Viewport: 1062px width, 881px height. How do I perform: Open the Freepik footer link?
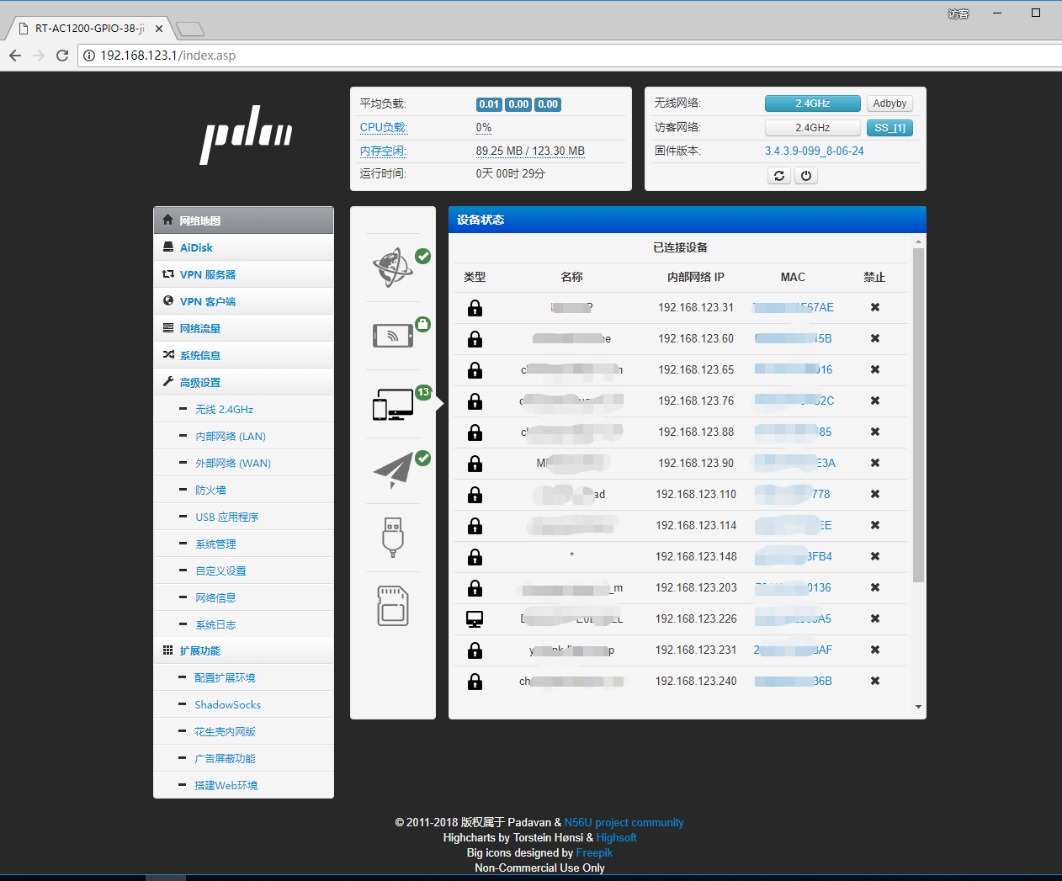coord(594,853)
